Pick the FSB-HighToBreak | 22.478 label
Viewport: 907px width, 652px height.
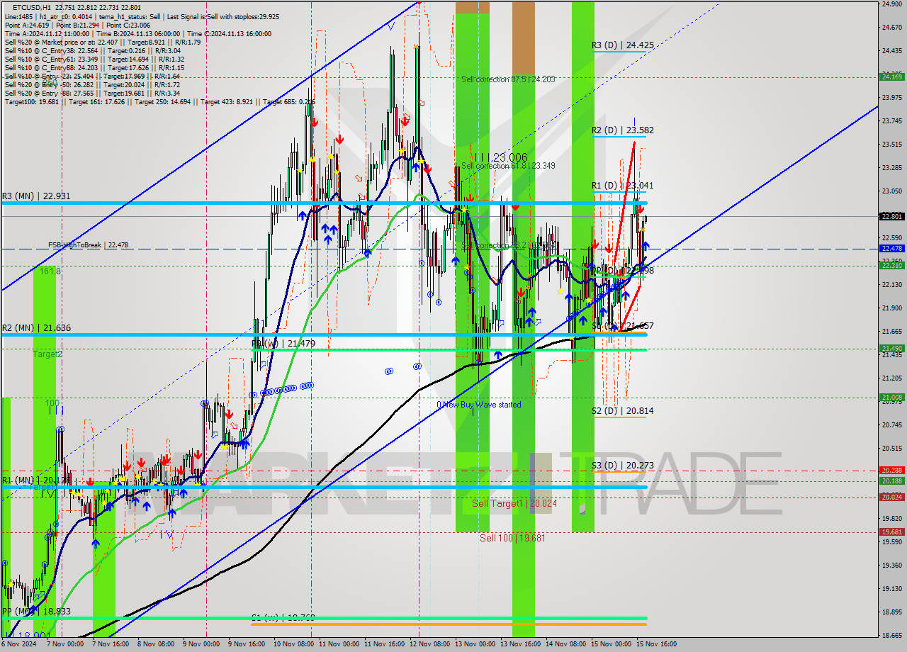[x=88, y=245]
